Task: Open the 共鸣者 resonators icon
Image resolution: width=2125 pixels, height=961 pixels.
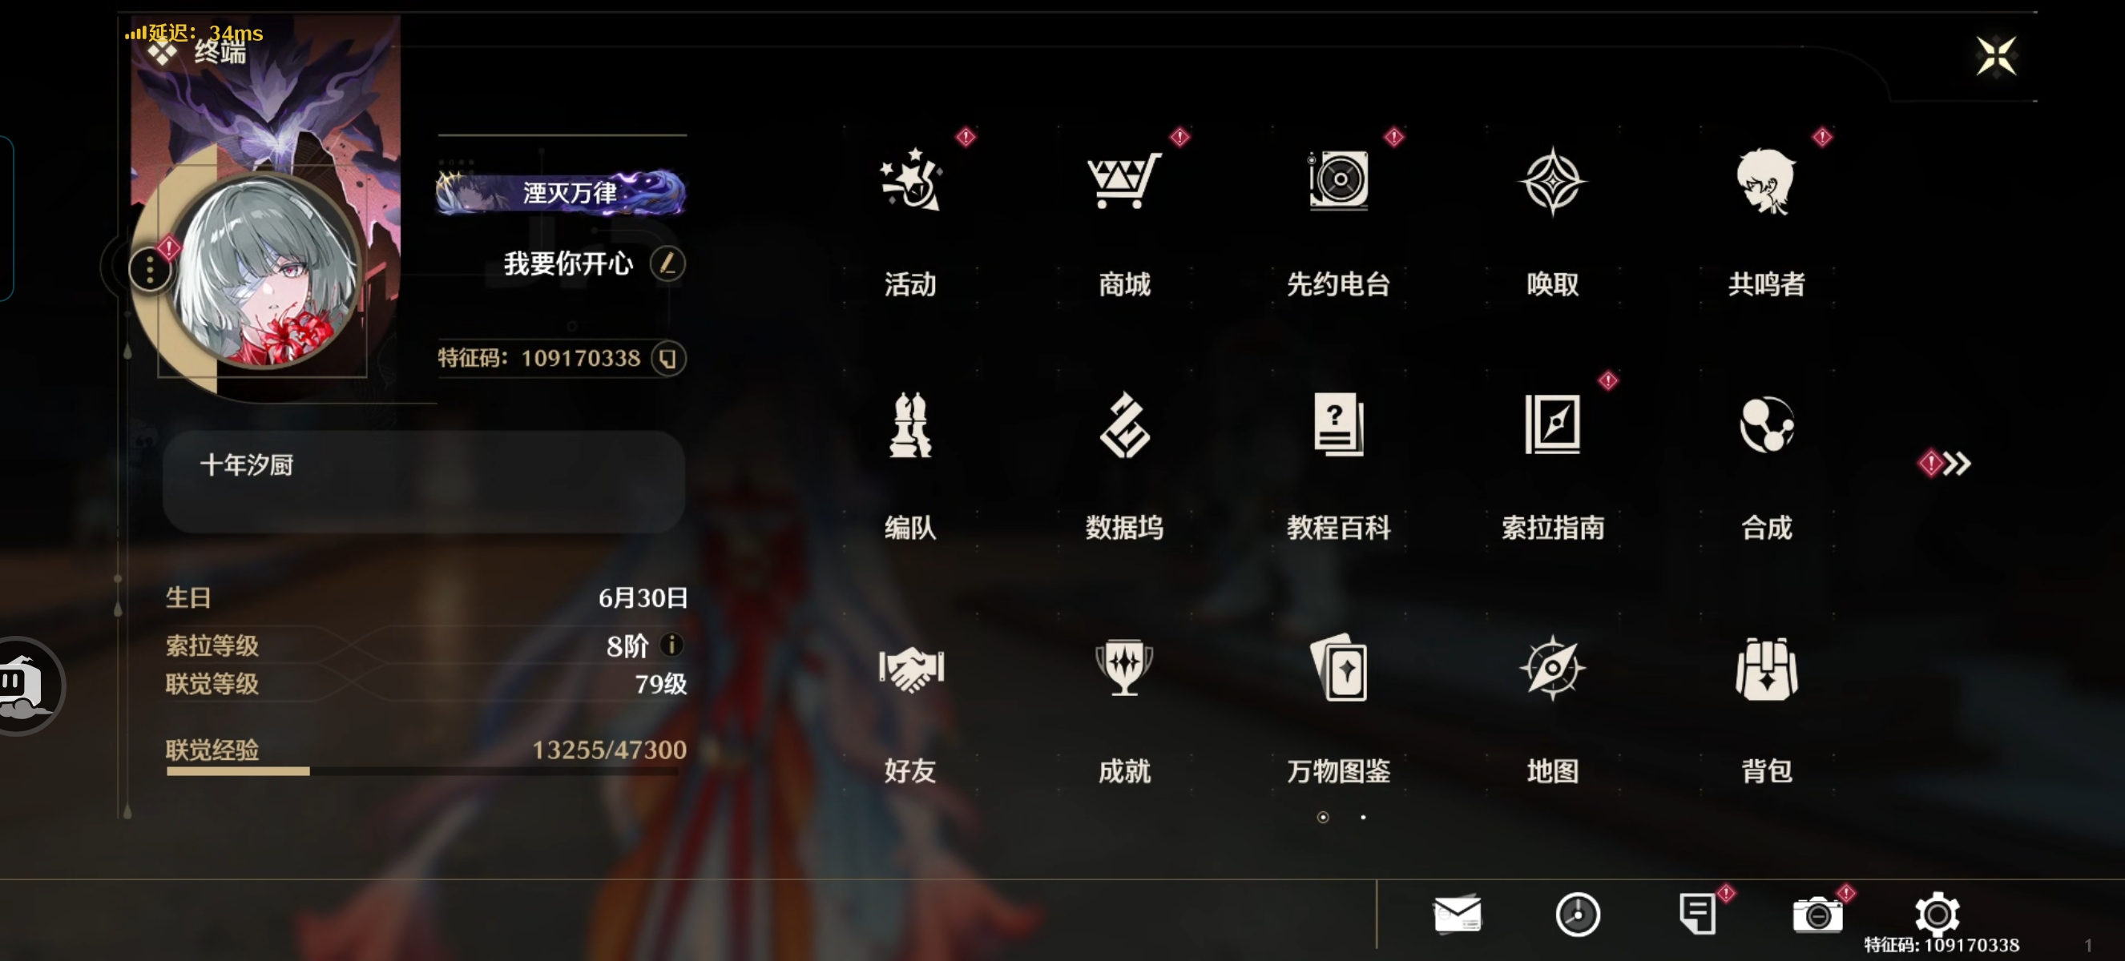Action: pos(1766,181)
